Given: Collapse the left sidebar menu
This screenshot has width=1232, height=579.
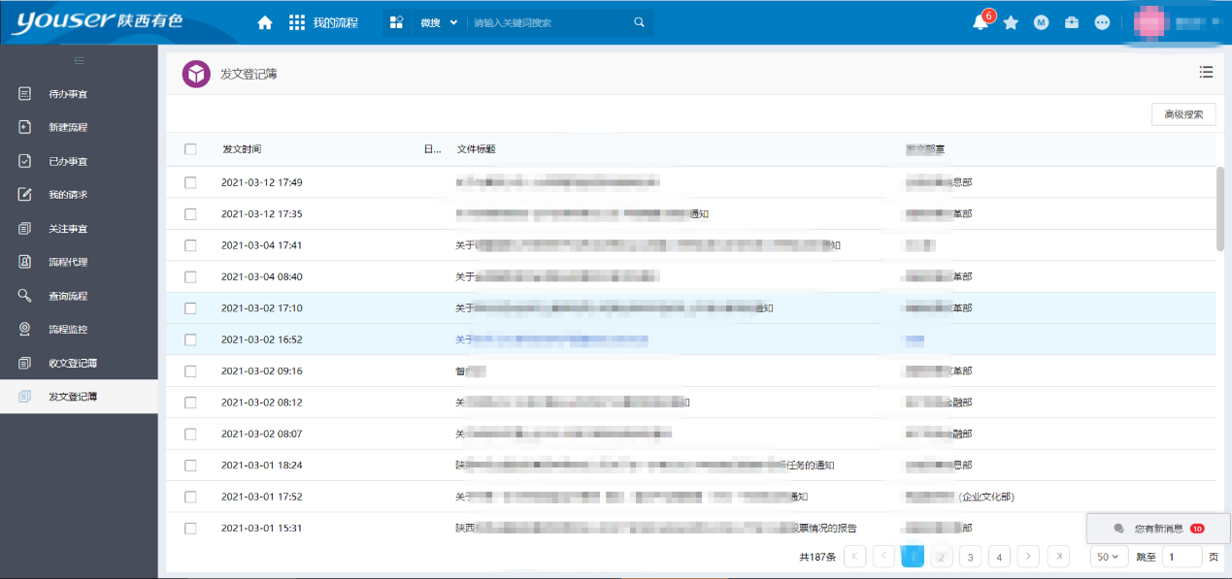Looking at the screenshot, I should click(79, 61).
